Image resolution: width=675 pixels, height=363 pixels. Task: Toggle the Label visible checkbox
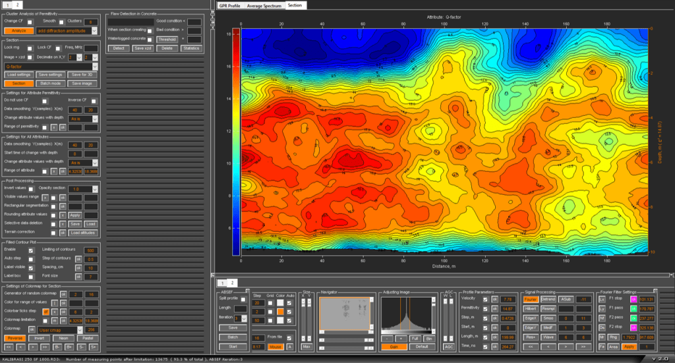[x=30, y=269]
